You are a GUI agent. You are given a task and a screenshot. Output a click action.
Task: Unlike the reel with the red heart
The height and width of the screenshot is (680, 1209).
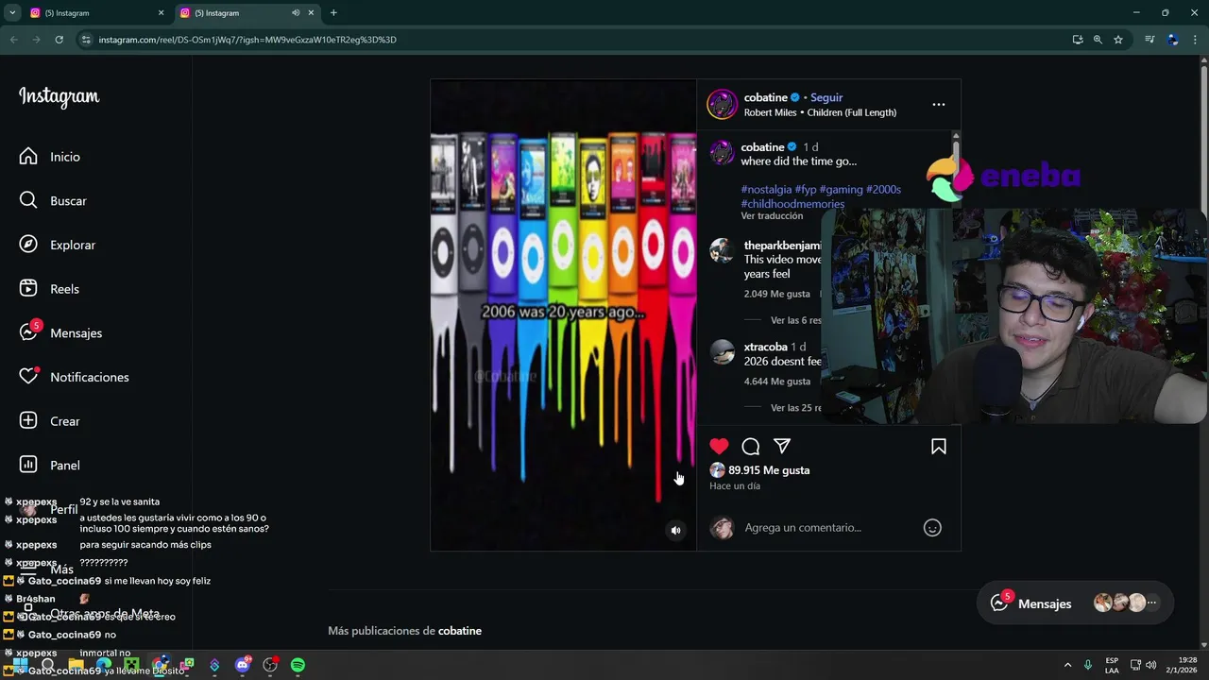click(x=720, y=447)
